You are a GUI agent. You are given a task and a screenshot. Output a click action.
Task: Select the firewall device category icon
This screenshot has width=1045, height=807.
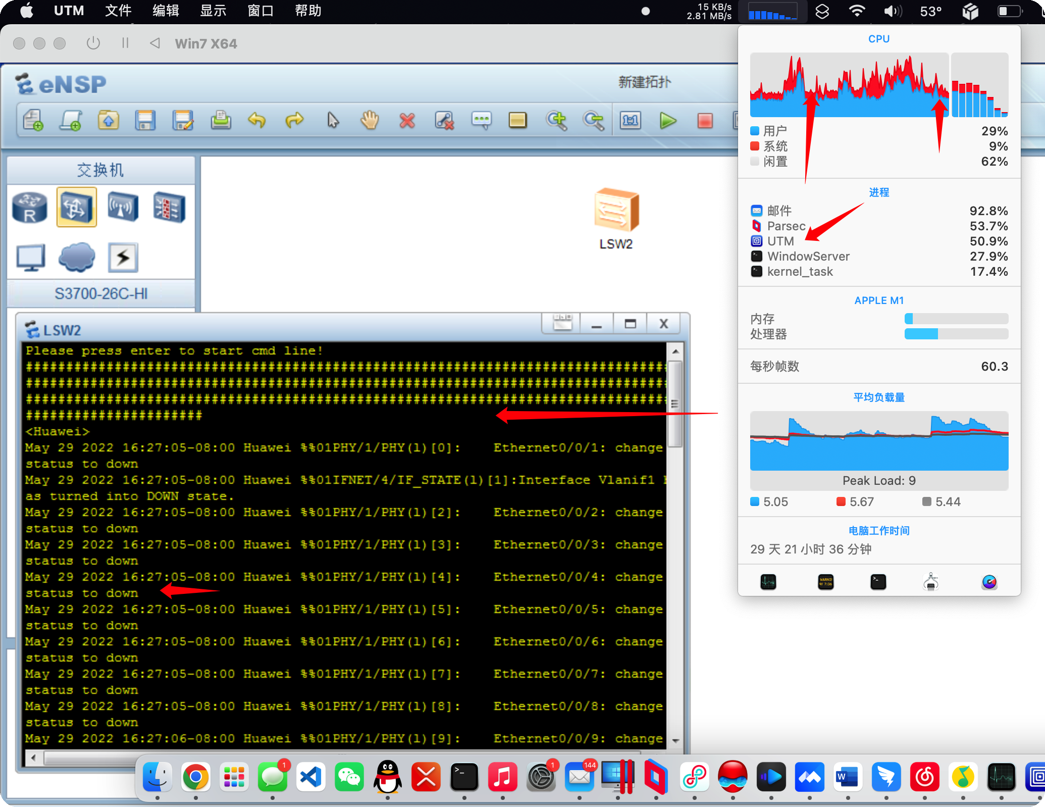click(x=169, y=208)
